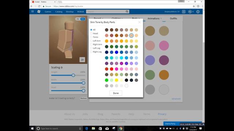Screen dimensions: 234x131
Task: Open the notifications feed icon in the header
Action: pos(184,12)
